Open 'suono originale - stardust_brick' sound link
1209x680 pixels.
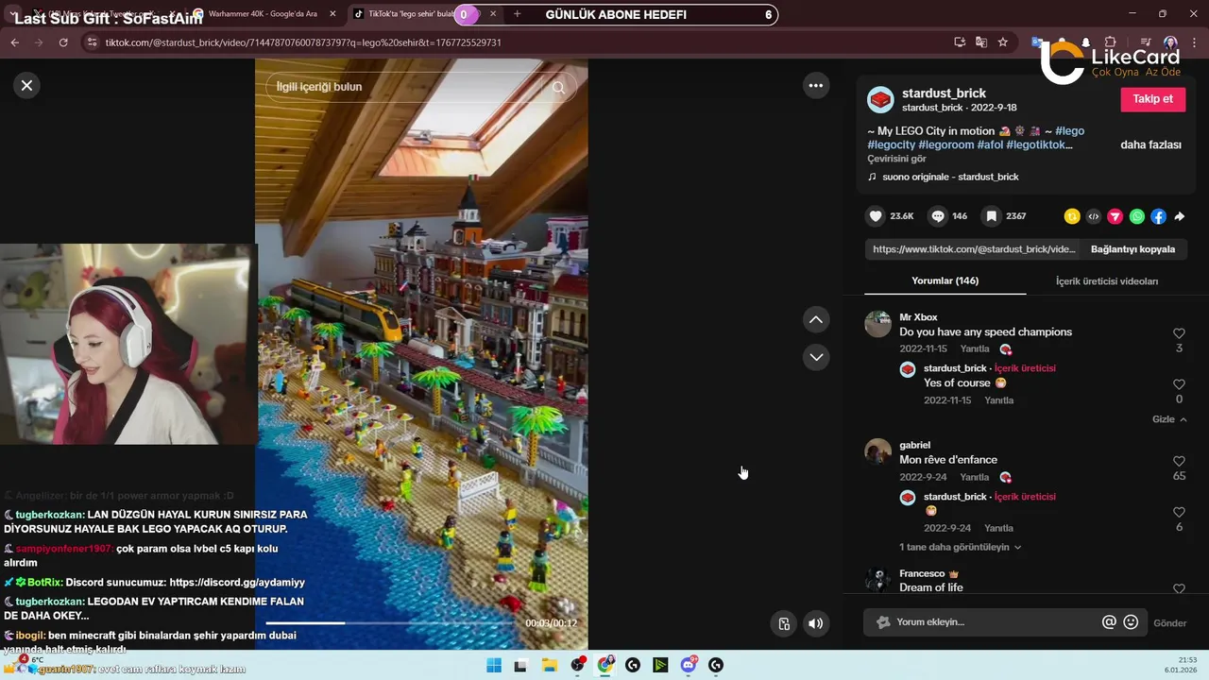950,177
